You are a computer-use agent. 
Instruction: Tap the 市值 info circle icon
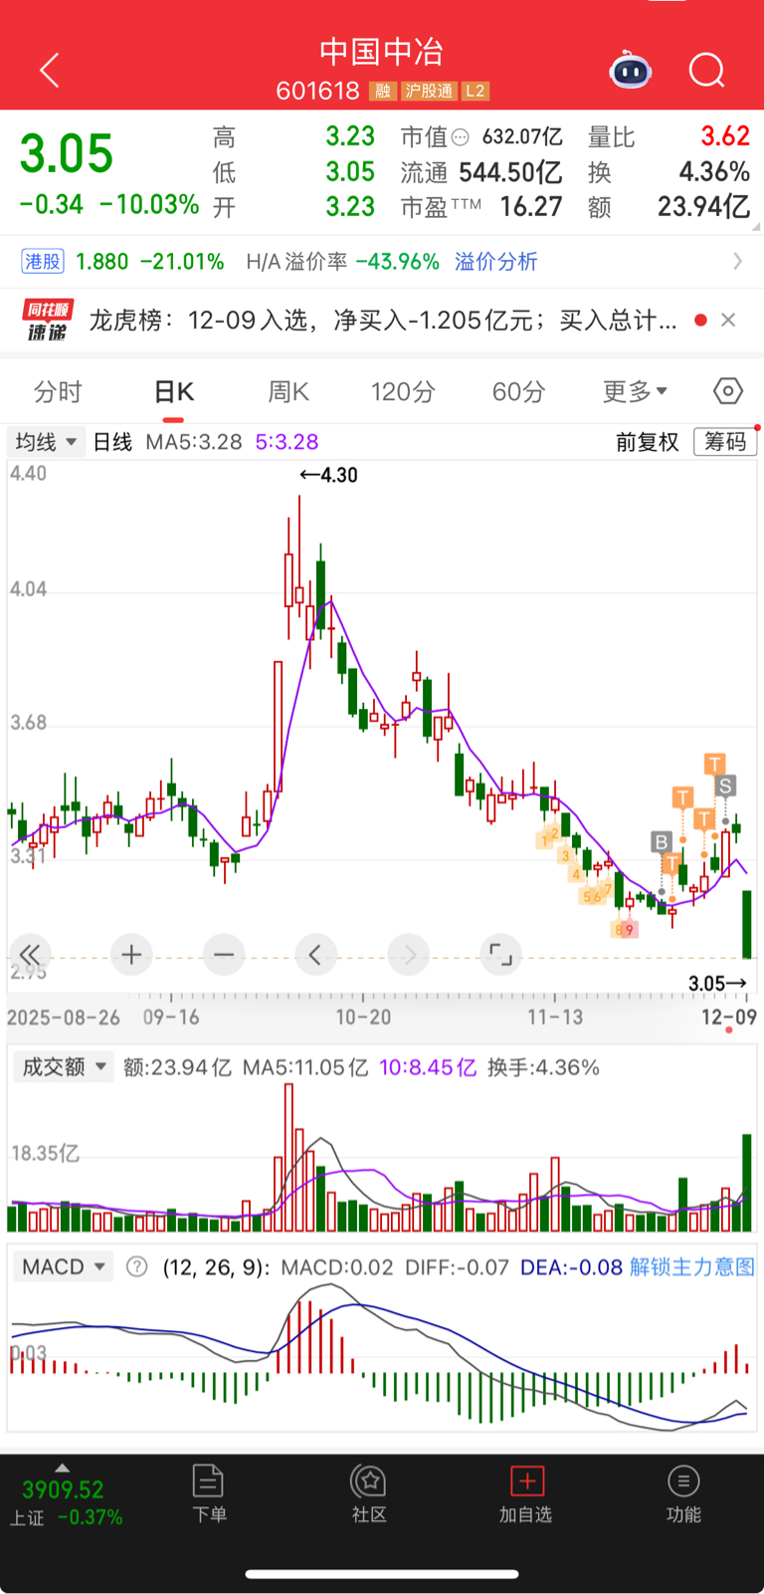coord(460,137)
